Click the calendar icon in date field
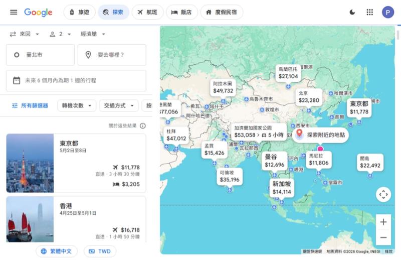This screenshot has height=260, width=401. 17,80
